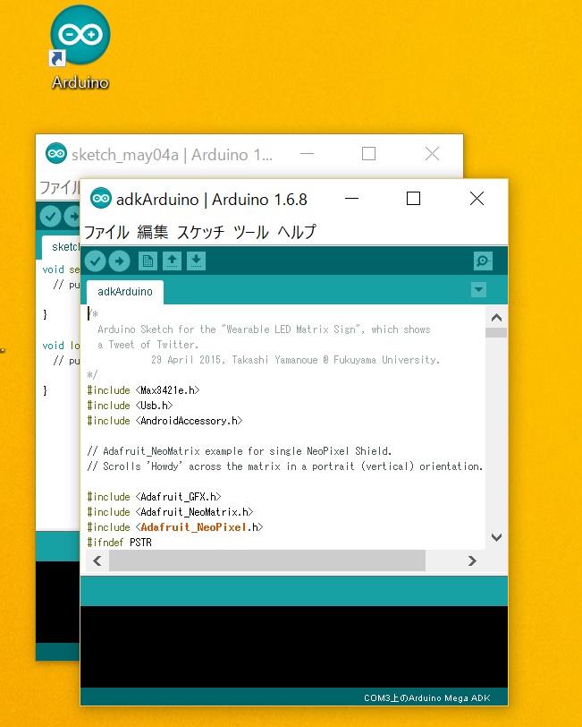Select the adkArduino tab

pyautogui.click(x=125, y=292)
